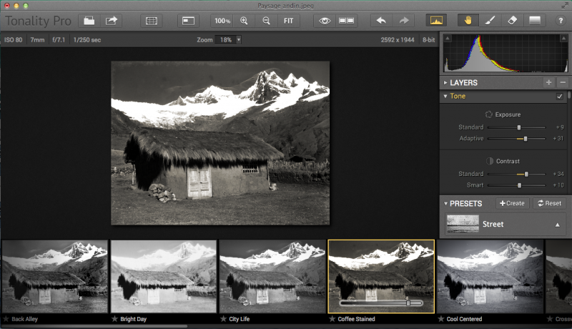
Task: Select the Hand pan tool
Action: point(468,21)
